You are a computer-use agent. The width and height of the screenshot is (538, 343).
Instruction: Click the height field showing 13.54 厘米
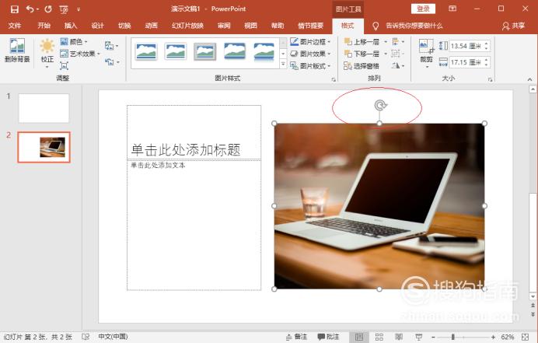[x=466, y=46]
